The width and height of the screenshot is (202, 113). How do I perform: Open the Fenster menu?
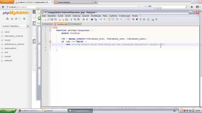(135, 16)
